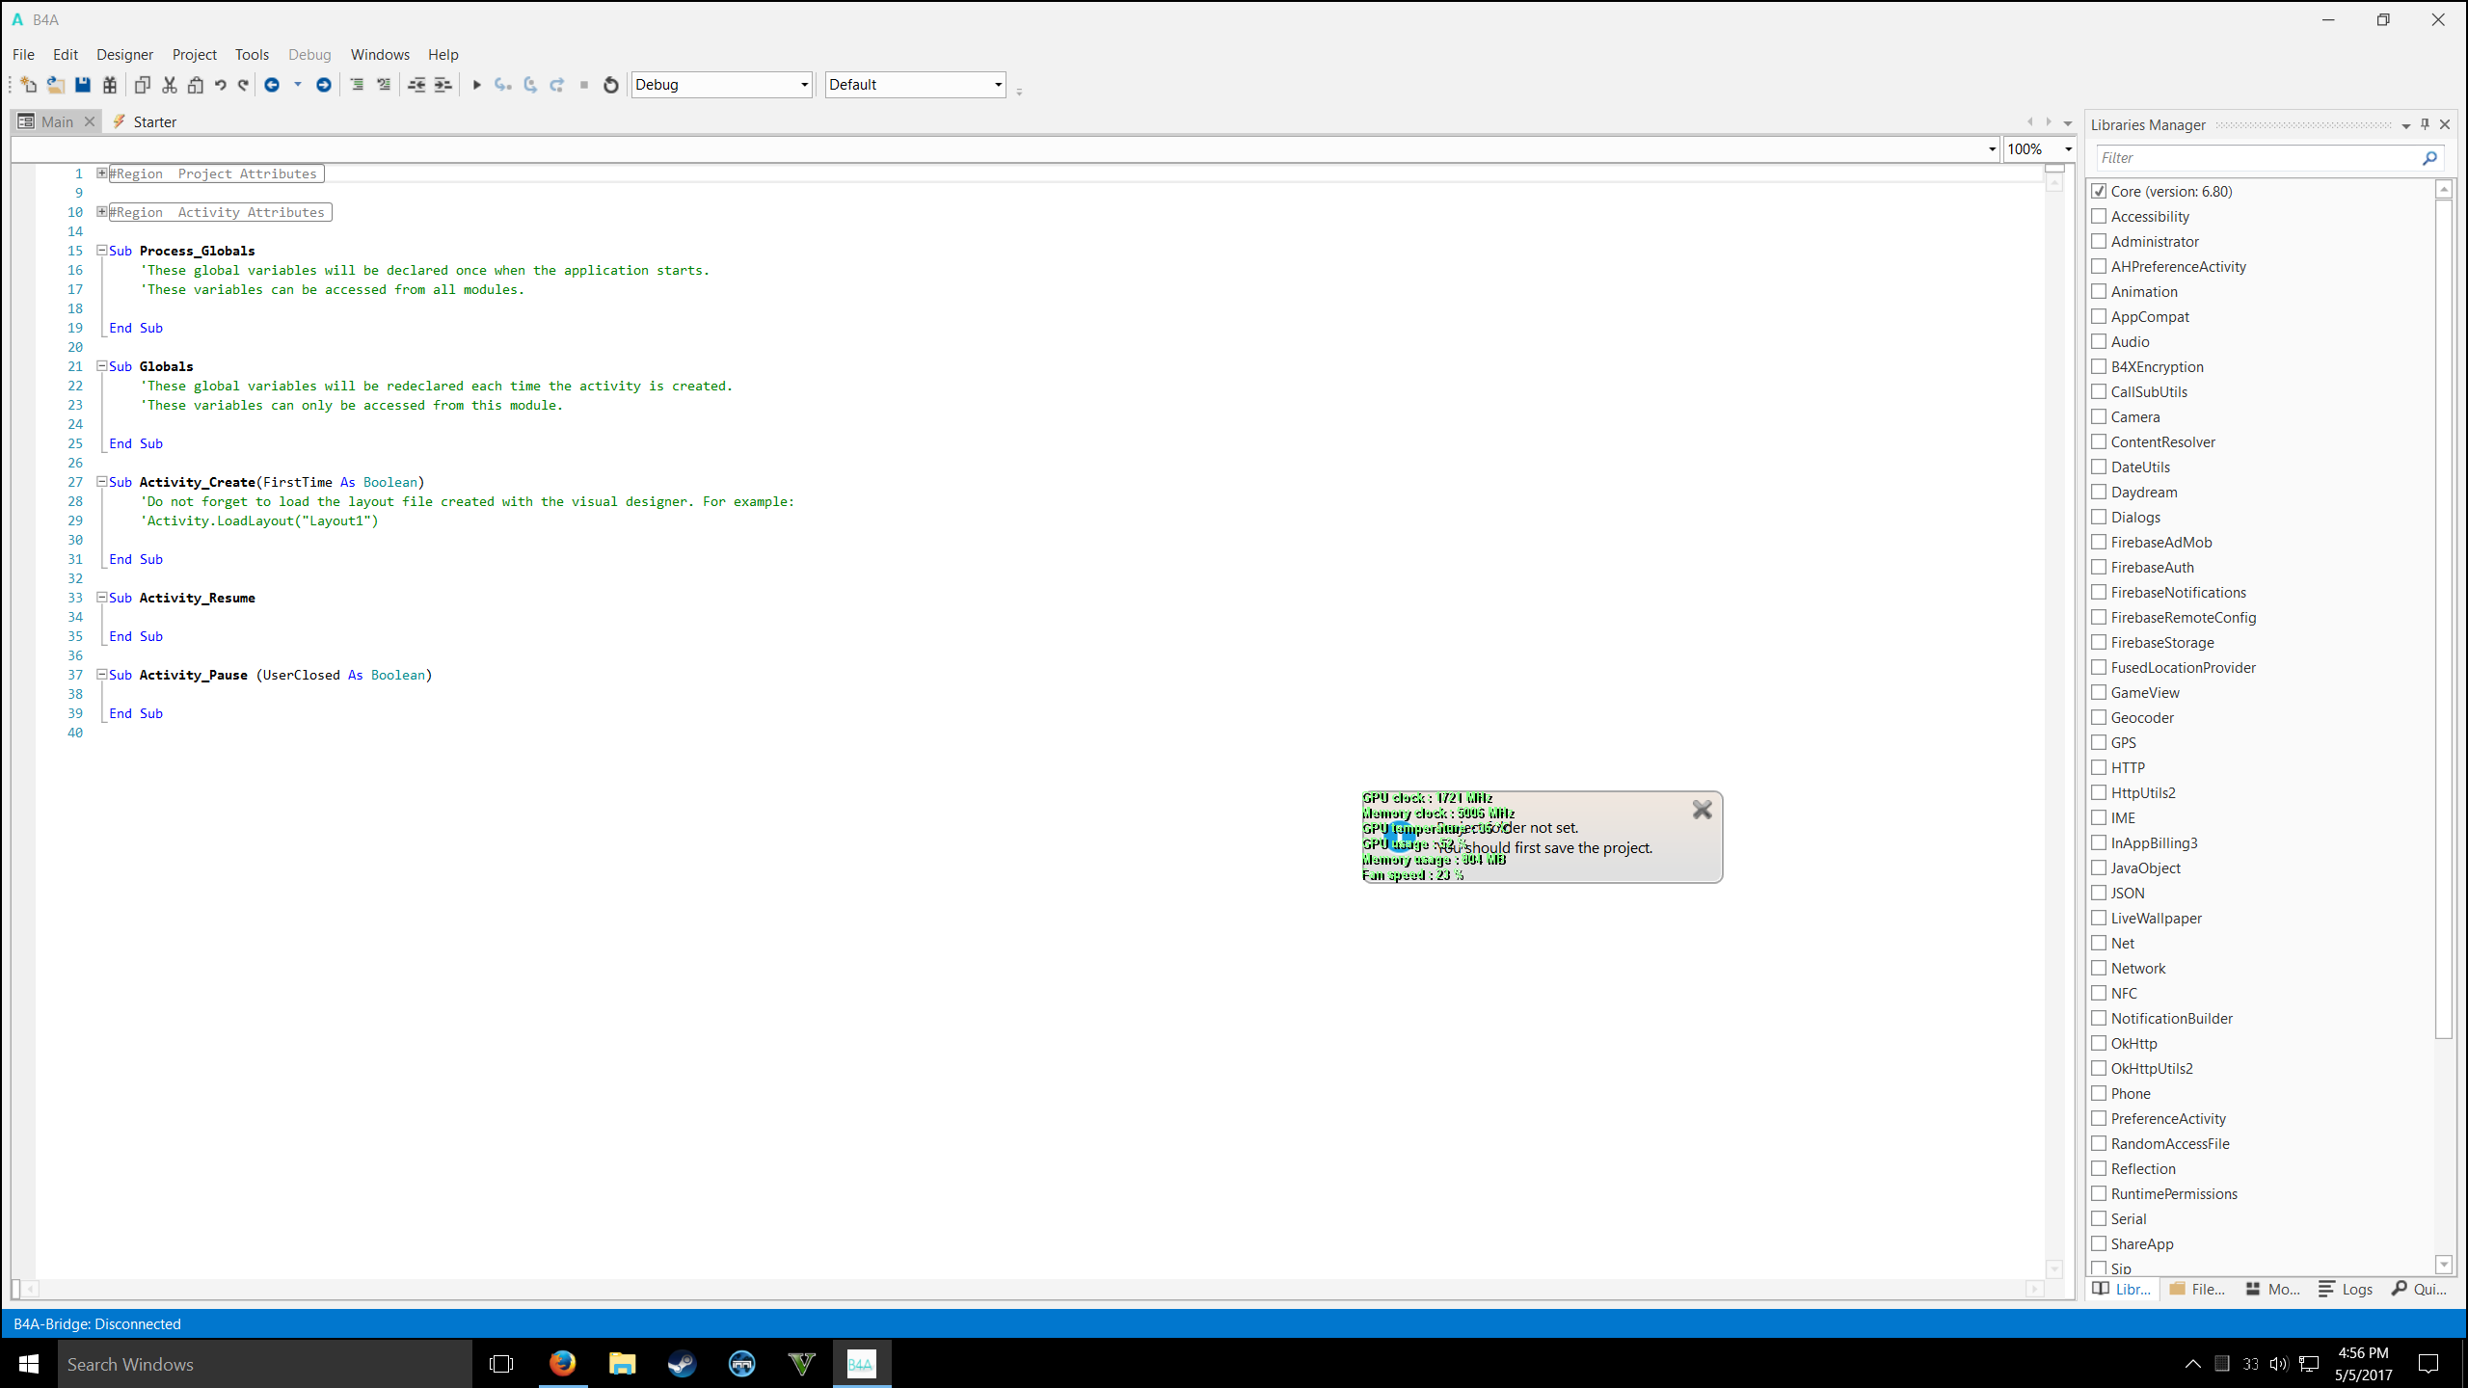
Task: Collapse the Activity_Create sub
Action: (101, 482)
